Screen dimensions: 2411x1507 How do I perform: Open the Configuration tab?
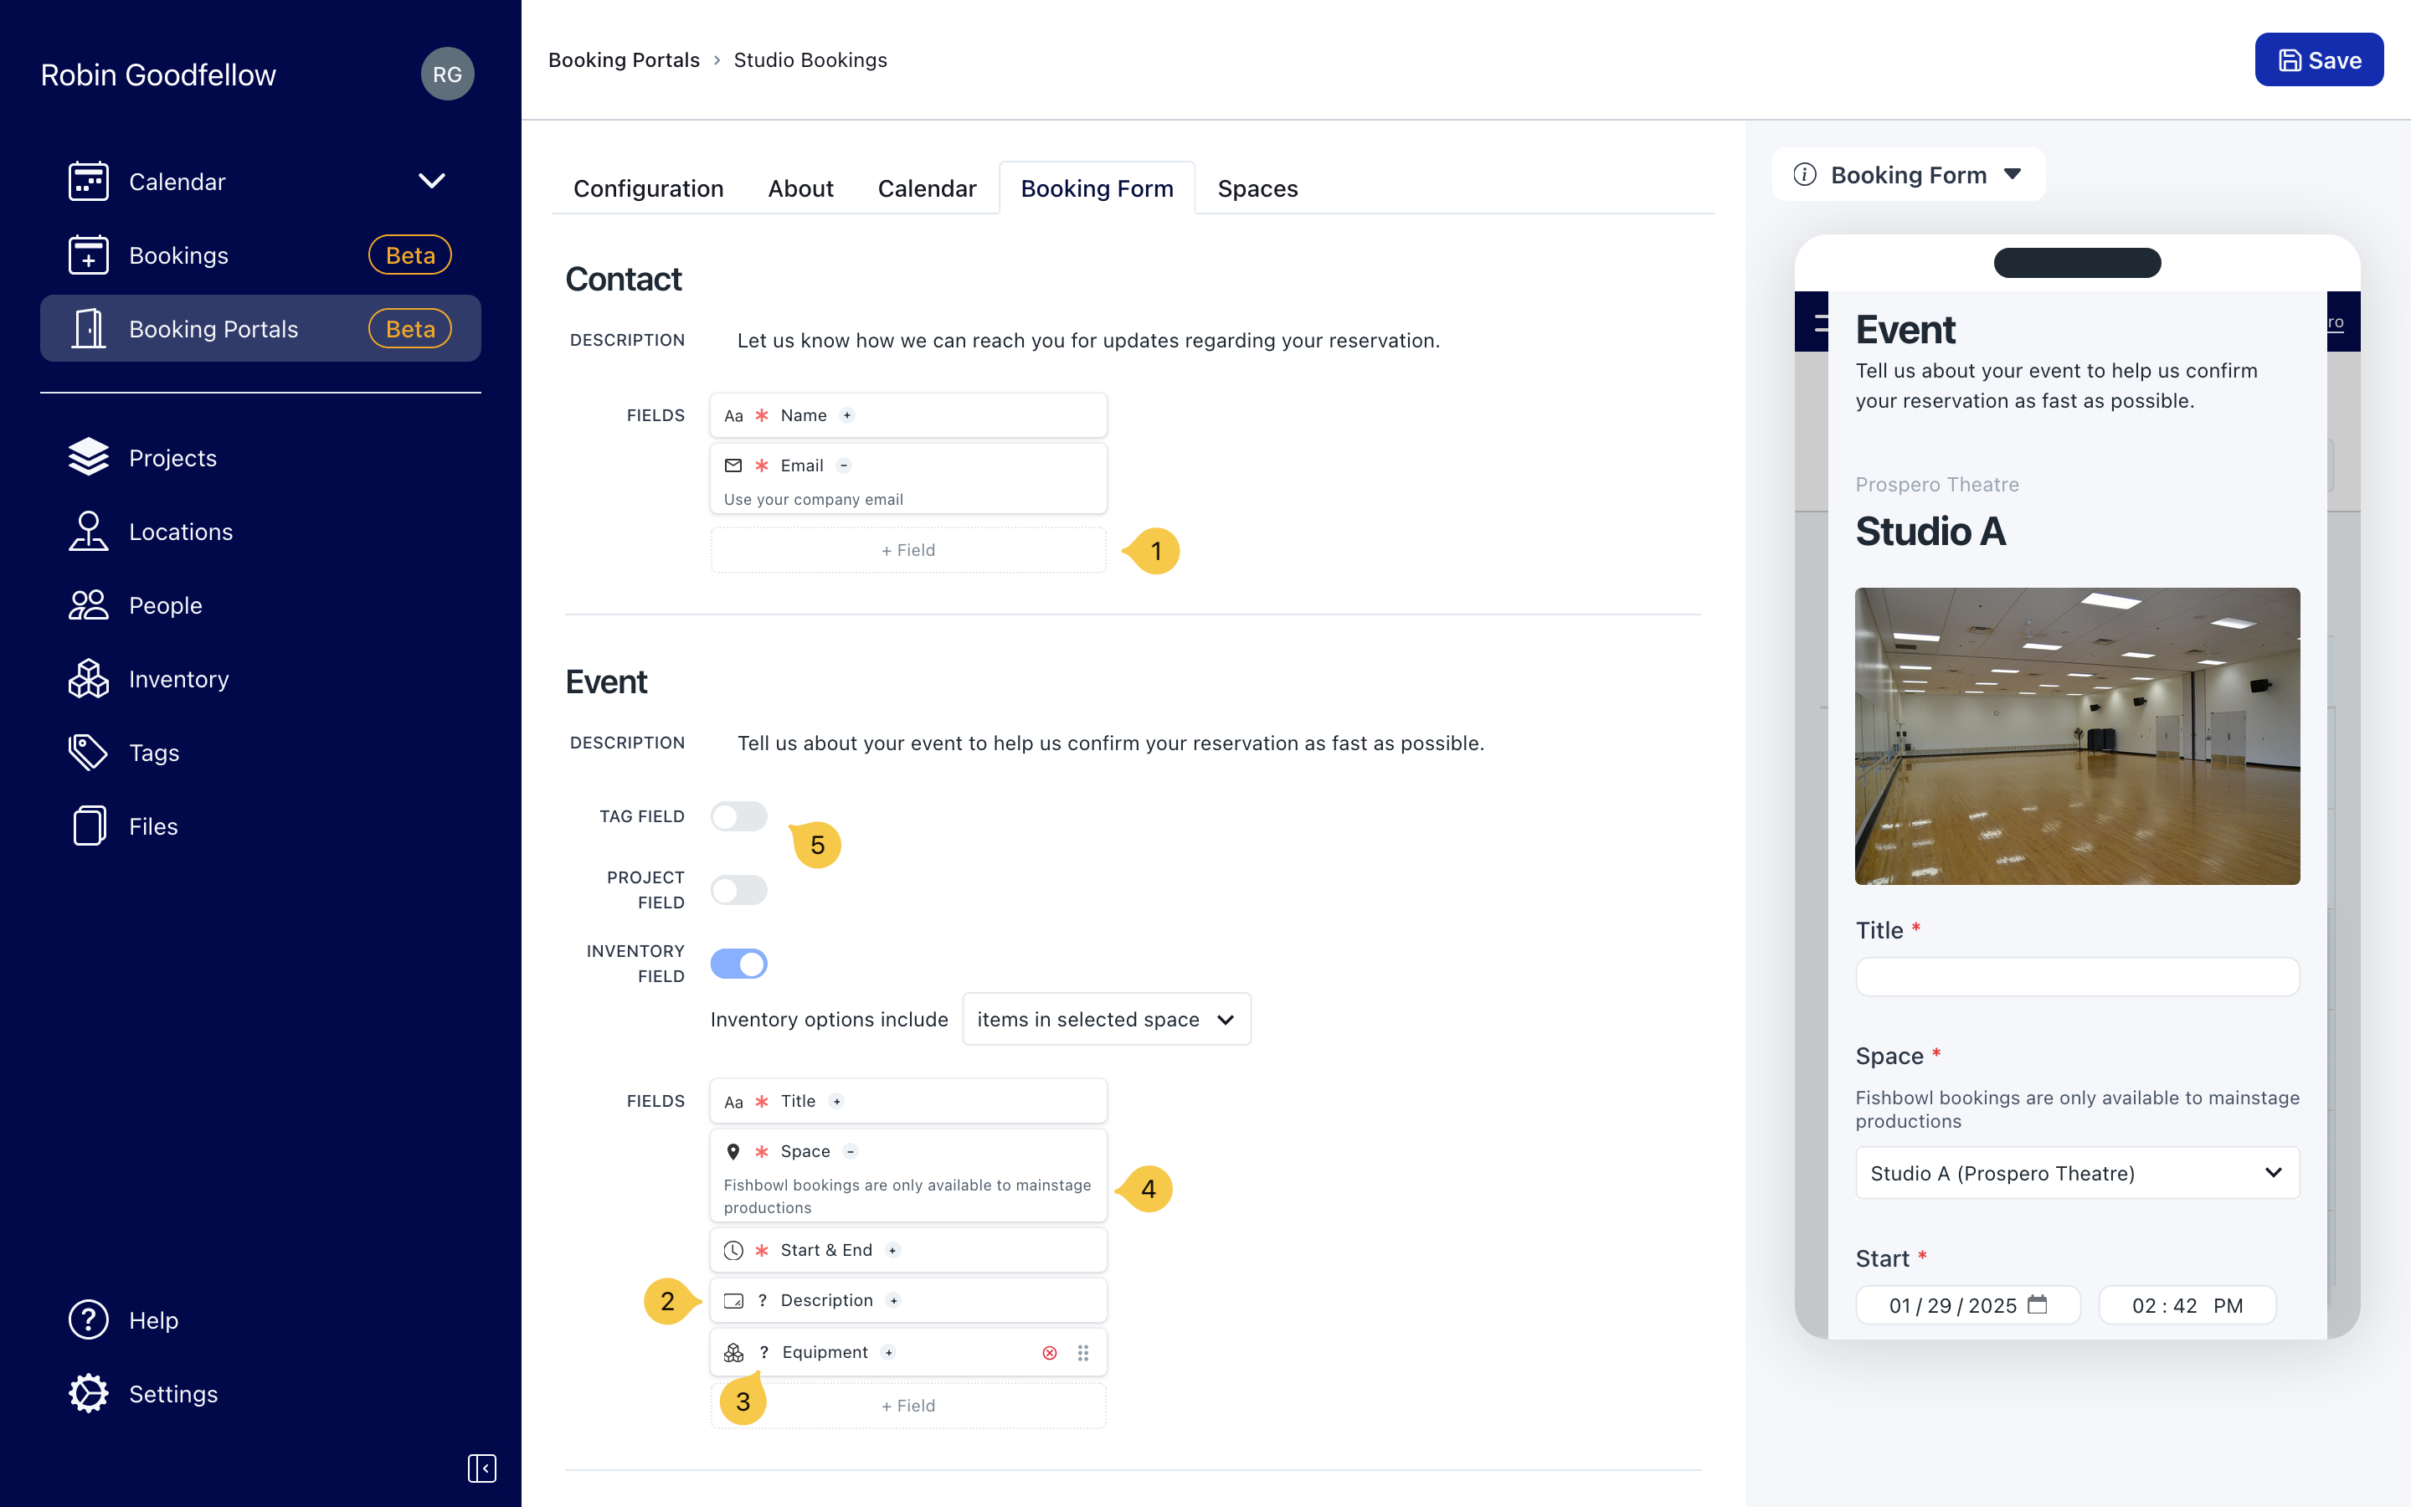pyautogui.click(x=648, y=188)
